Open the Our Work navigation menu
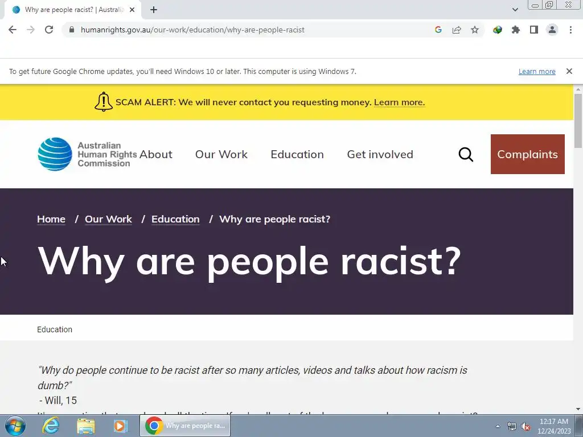Screen dimensions: 583x437 click(221, 154)
